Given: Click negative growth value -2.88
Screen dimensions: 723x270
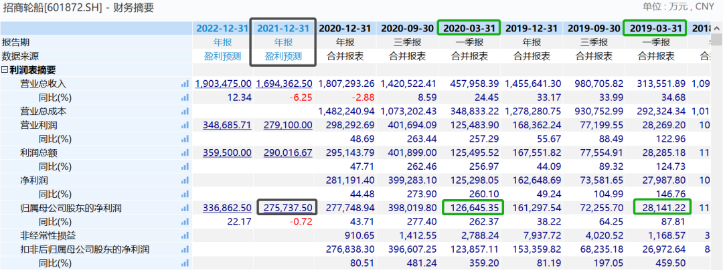Looking at the screenshot, I should coord(363,98).
